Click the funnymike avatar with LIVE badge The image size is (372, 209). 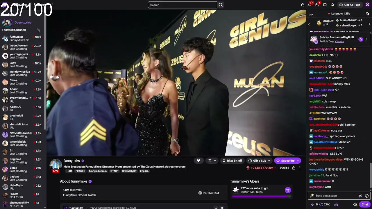point(56,165)
